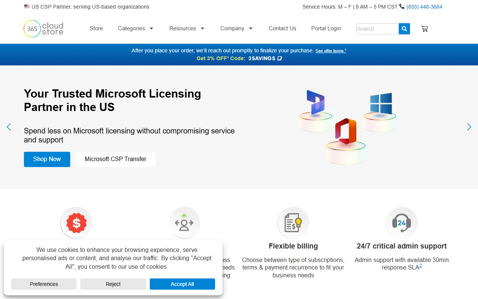Screen dimensions: 478x299
Task: Focus the Search input field
Action: (x=378, y=29)
